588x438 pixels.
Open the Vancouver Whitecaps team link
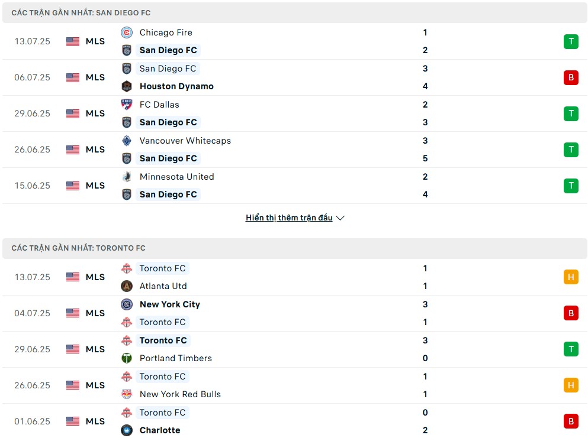[x=185, y=141]
